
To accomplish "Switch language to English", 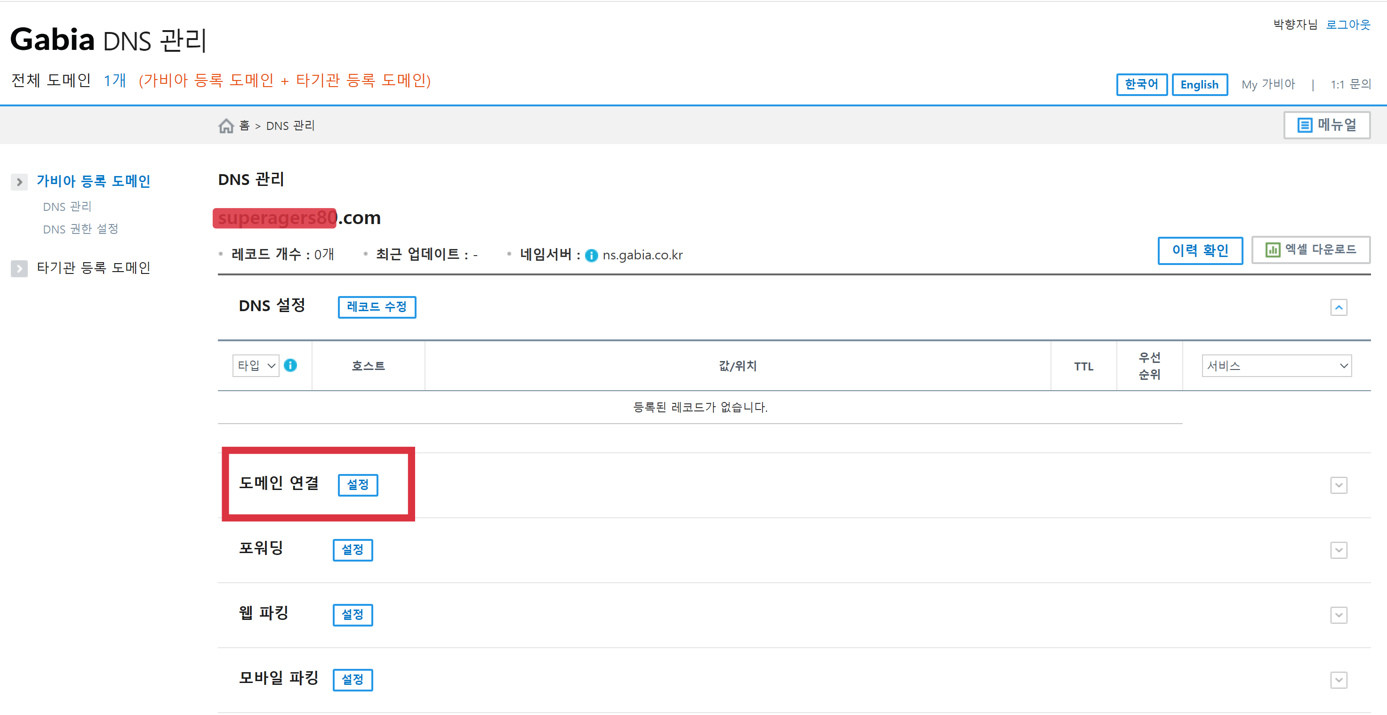I will [1199, 85].
